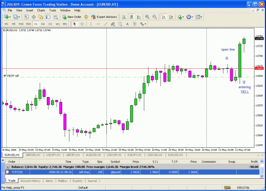The image size is (266, 191).
Task: Select the Vertical Line drawing tool
Action: [x=91, y=24]
